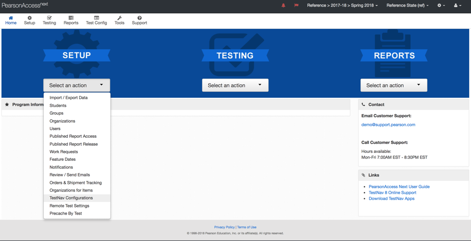The image size is (471, 241).
Task: Click the notification bell icon
Action: (x=283, y=6)
